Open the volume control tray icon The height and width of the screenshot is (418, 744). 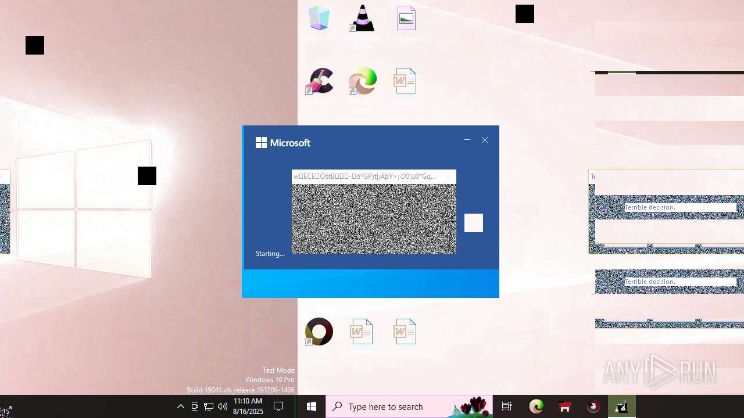pos(223,406)
